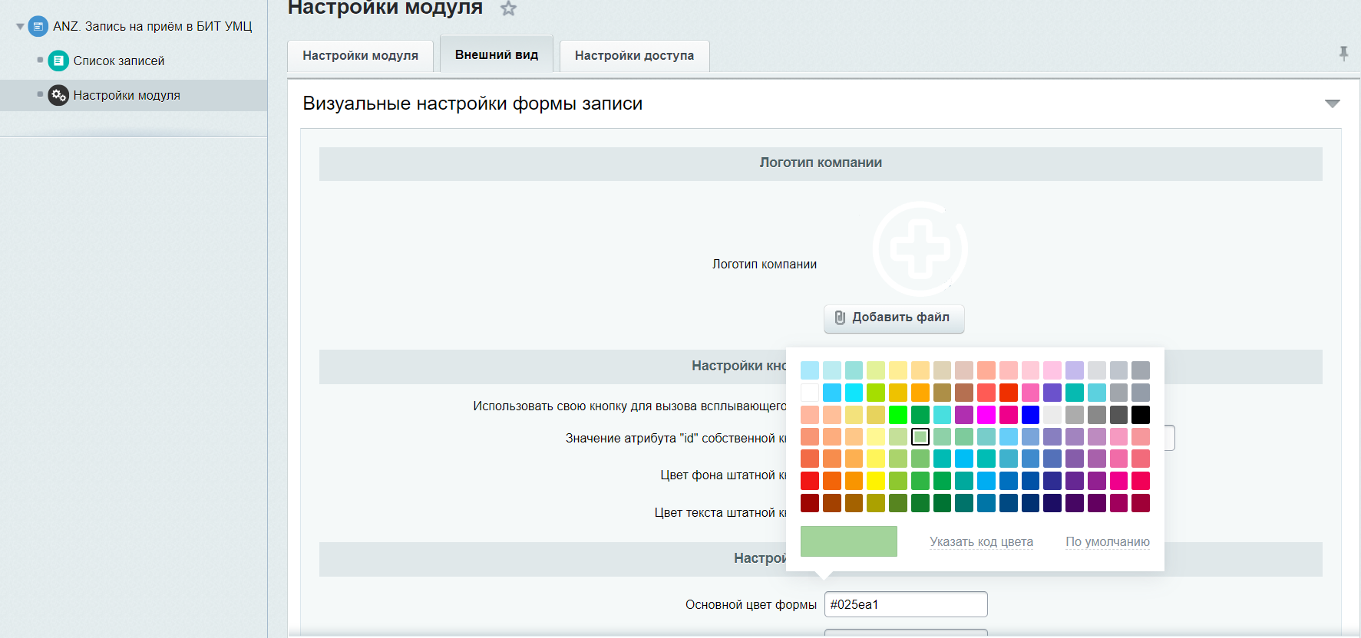Click the Основной цвет формы input field
The width and height of the screenshot is (1361, 638).
coord(906,604)
